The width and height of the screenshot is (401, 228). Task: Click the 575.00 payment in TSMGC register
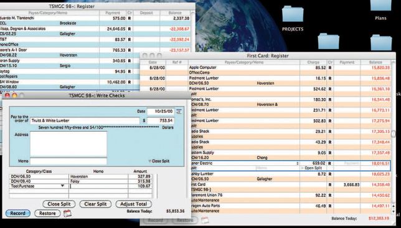(x=119, y=19)
